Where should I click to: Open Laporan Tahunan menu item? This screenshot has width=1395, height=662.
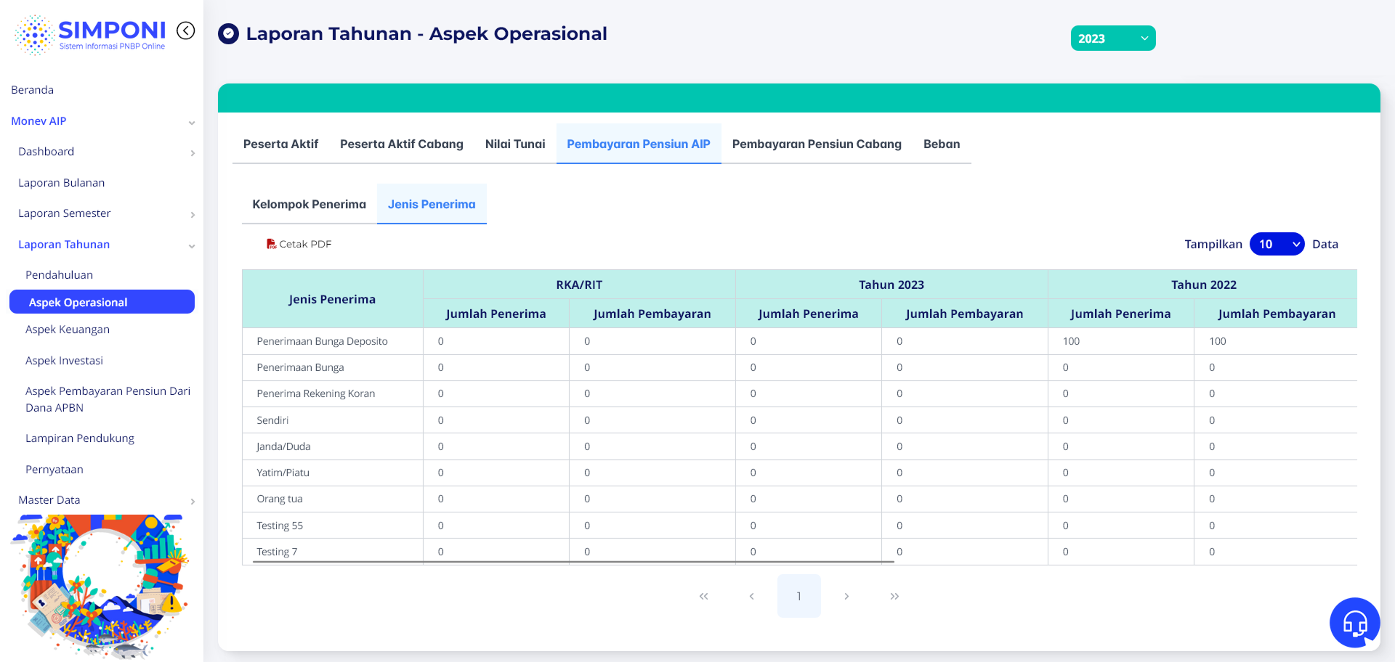point(64,245)
